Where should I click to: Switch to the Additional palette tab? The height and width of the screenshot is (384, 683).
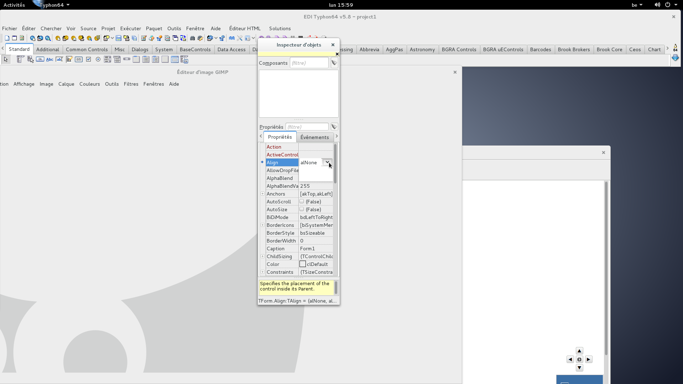click(48, 49)
